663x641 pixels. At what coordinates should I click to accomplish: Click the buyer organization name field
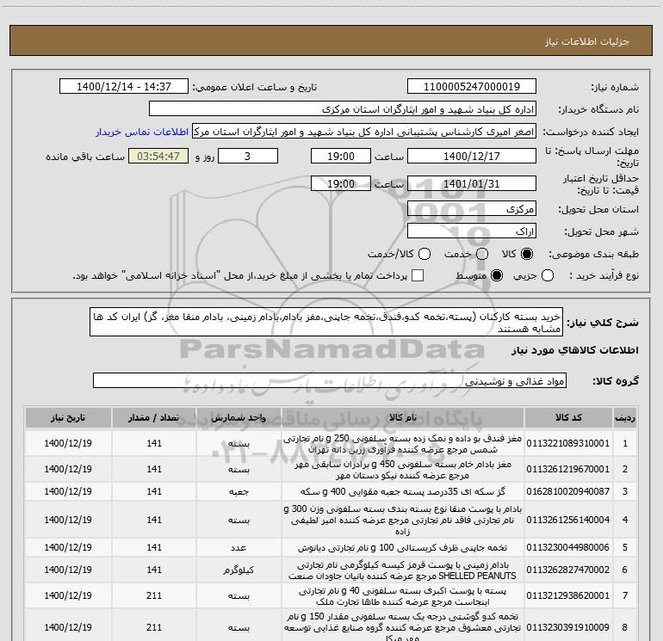pyautogui.click(x=343, y=109)
